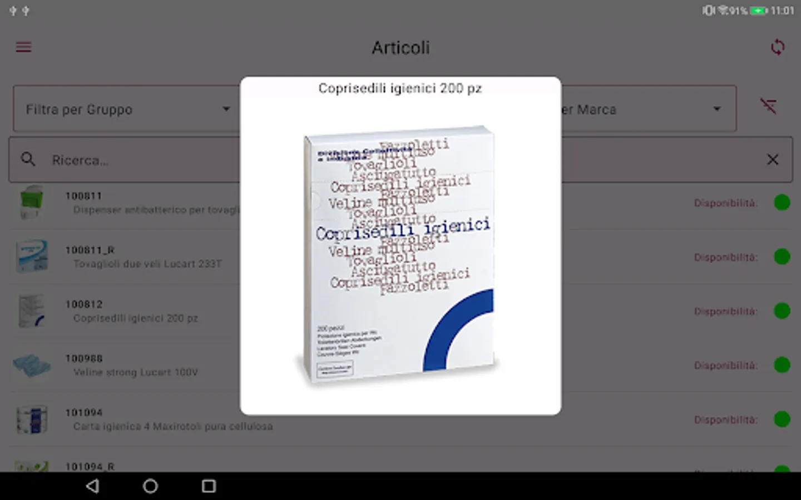The height and width of the screenshot is (500, 801).
Task: Open thumbnail of item 100811
Action: (x=32, y=203)
